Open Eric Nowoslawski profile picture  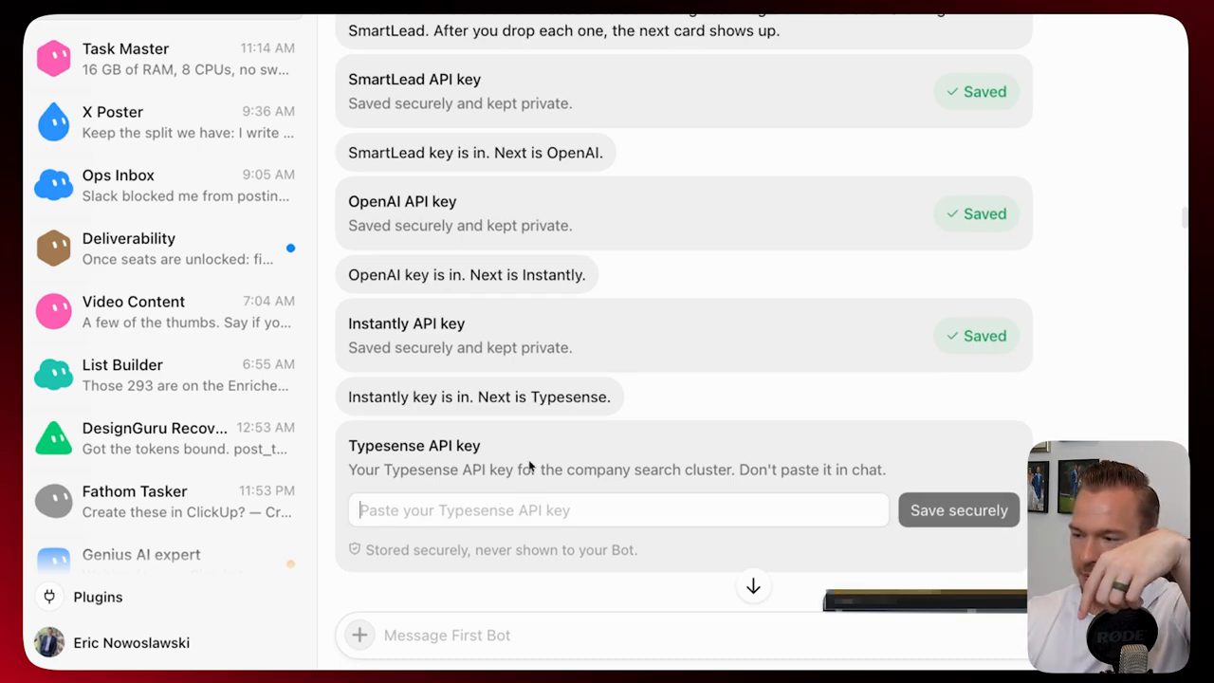pos(49,642)
